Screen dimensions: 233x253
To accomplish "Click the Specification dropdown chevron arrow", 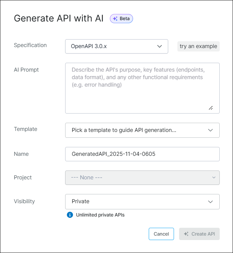I will pos(159,46).
